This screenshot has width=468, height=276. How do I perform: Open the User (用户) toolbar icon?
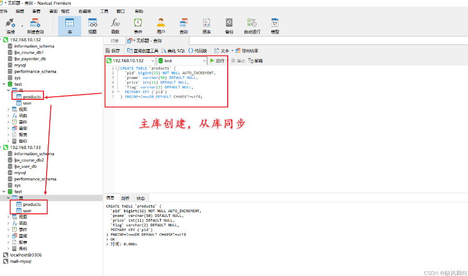(161, 26)
